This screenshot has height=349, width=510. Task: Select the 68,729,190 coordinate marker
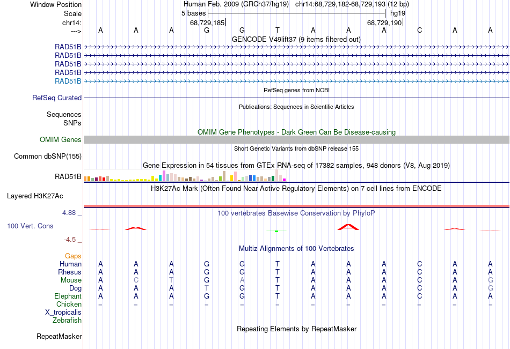[385, 23]
